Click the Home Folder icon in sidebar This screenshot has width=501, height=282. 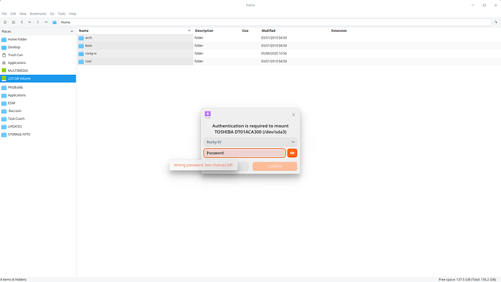(x=4, y=39)
